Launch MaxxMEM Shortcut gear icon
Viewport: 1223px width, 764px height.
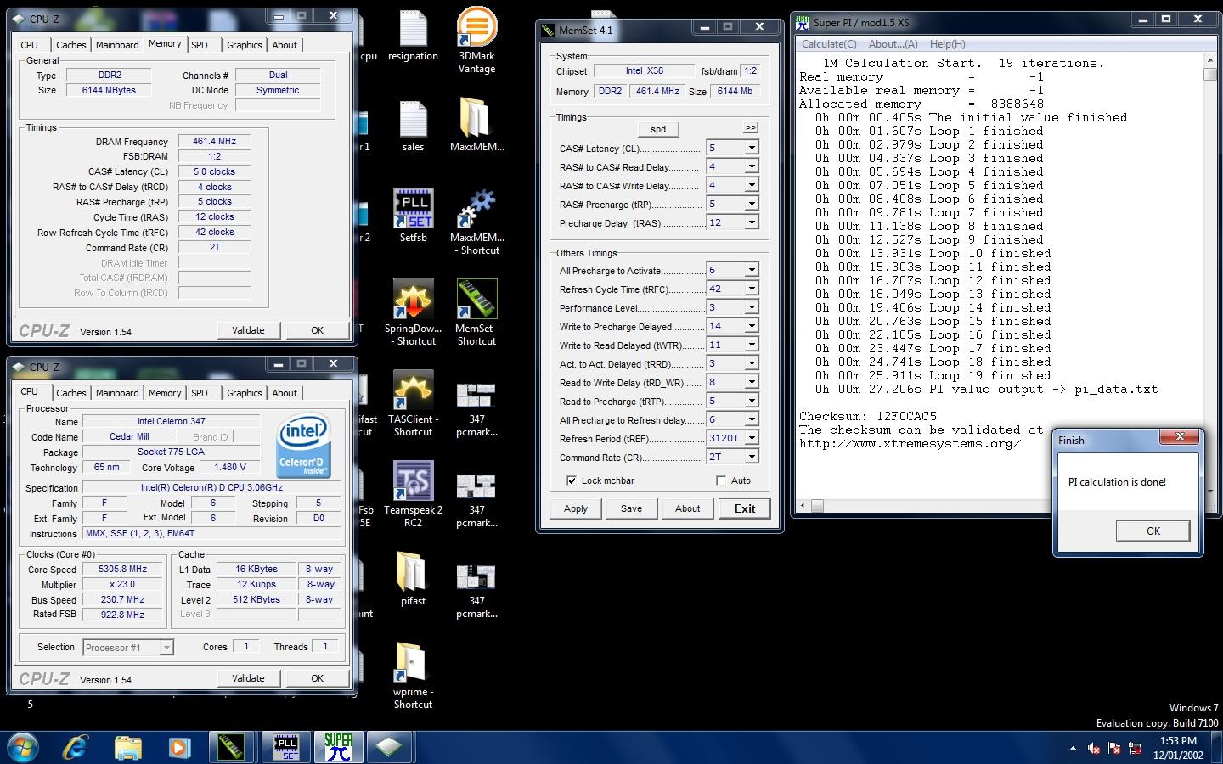[x=476, y=221]
